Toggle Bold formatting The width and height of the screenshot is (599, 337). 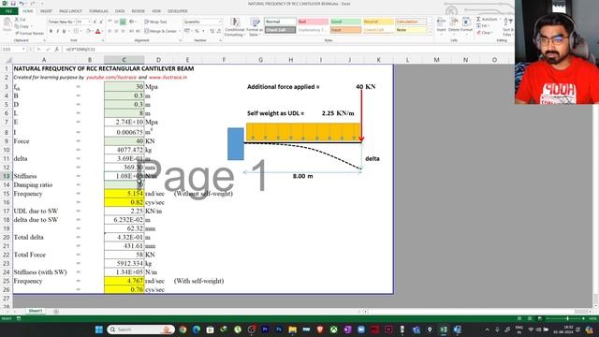[51, 31]
